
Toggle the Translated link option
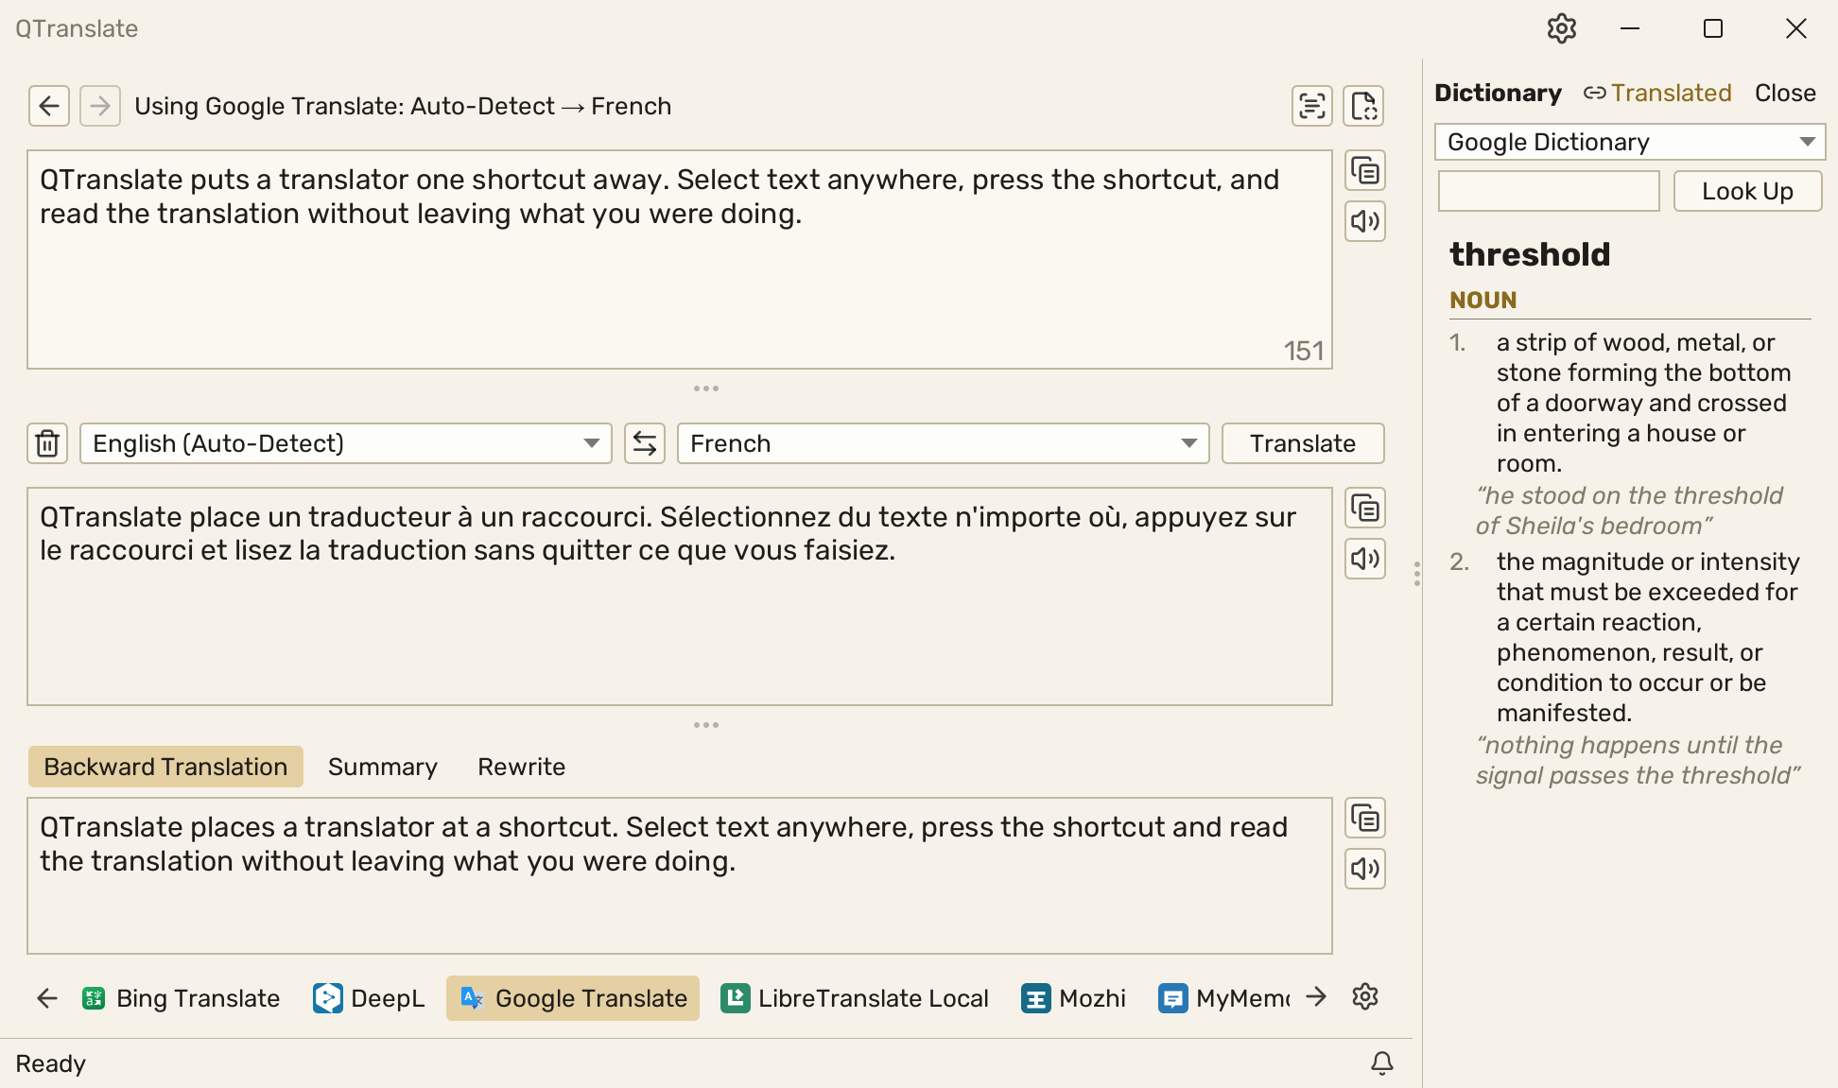[x=1657, y=93]
